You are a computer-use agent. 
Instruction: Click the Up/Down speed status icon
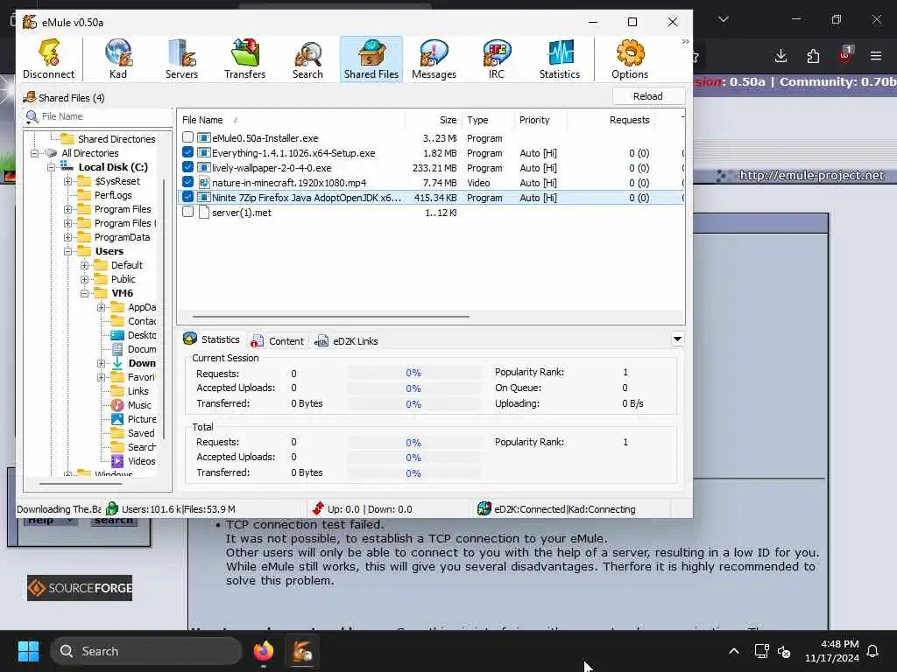tap(318, 508)
